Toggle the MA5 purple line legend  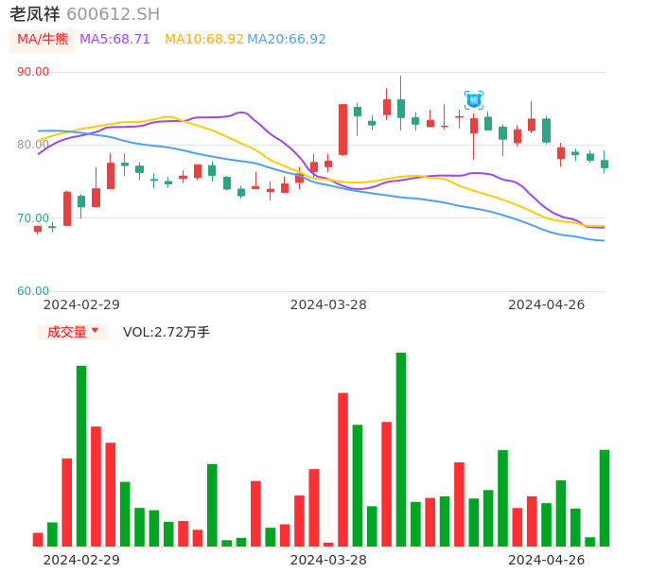pos(114,40)
